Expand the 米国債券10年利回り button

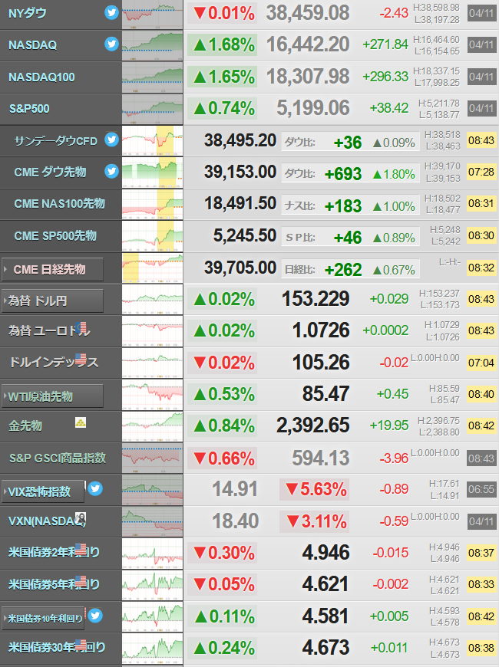43,619
